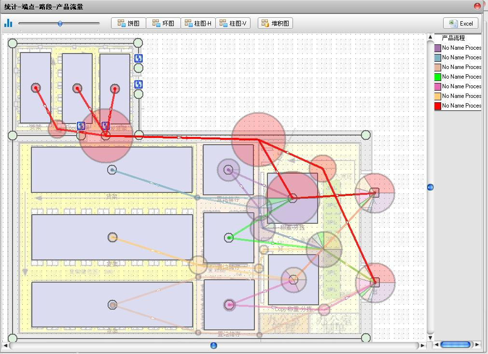Select the 产品流程 legend header
The height and width of the screenshot is (354, 488).
coord(453,38)
